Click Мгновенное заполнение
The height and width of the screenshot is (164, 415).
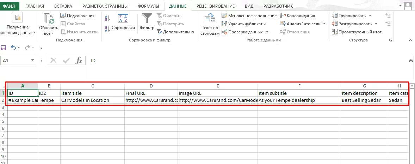pyautogui.click(x=249, y=16)
